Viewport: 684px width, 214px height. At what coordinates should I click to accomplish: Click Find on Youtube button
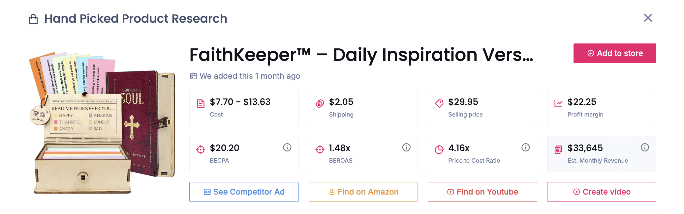pyautogui.click(x=482, y=192)
